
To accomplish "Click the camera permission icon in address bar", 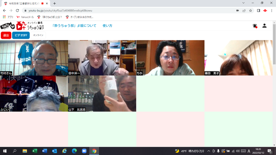I will pos(238,10).
